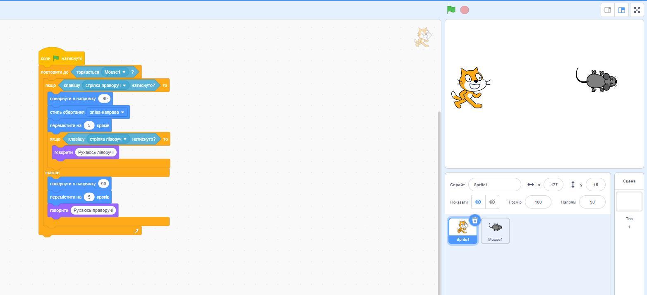Image resolution: width=647 pixels, height=295 pixels.
Task: Open the Mouse1 dropdown in touching block
Action: pos(115,72)
